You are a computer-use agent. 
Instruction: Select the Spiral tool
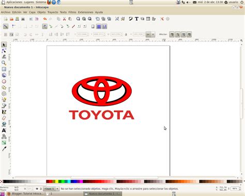(x=4, y=94)
